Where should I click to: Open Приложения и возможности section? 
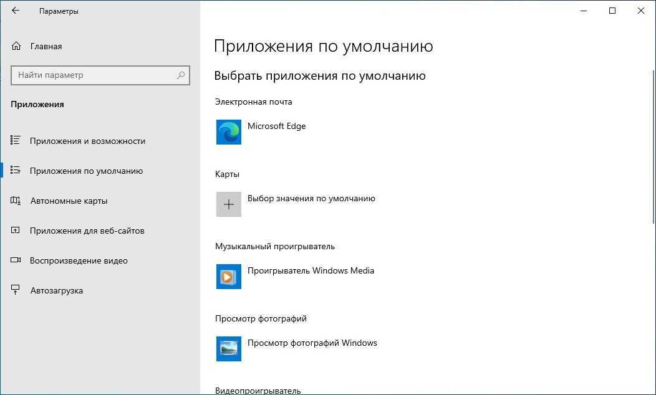tap(87, 141)
